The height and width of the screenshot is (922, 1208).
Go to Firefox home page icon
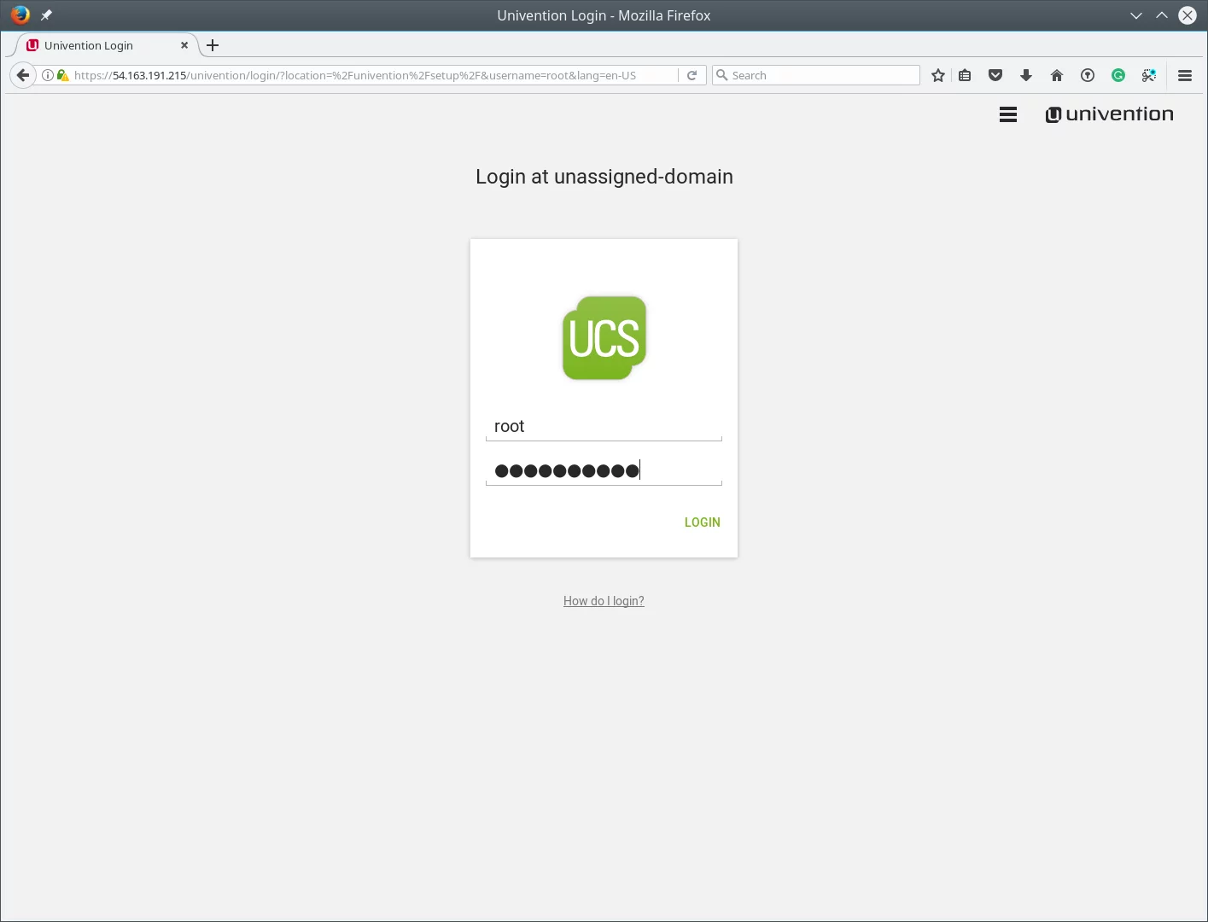point(1057,75)
